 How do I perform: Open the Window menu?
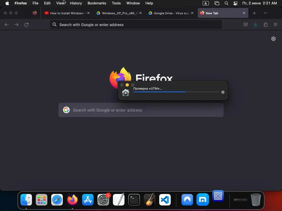pos(133,3)
